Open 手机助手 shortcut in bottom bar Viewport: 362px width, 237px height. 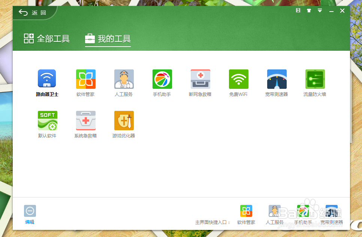pyautogui.click(x=303, y=211)
